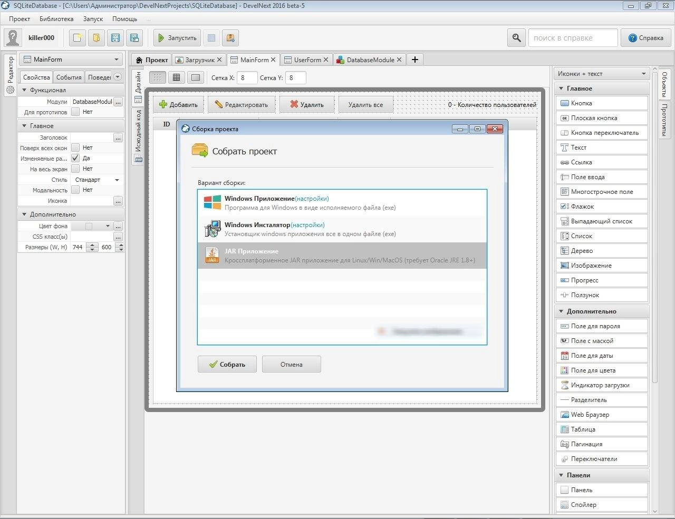Image resolution: width=675 pixels, height=519 pixels.
Task: Toggle the На весь экран checkbox
Action: [75, 169]
